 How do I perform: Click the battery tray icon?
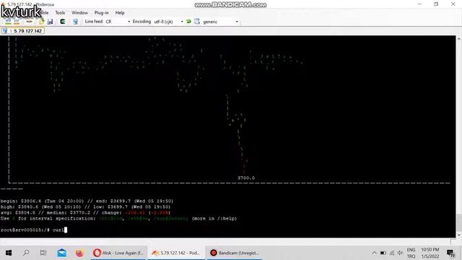pyautogui.click(x=383, y=253)
